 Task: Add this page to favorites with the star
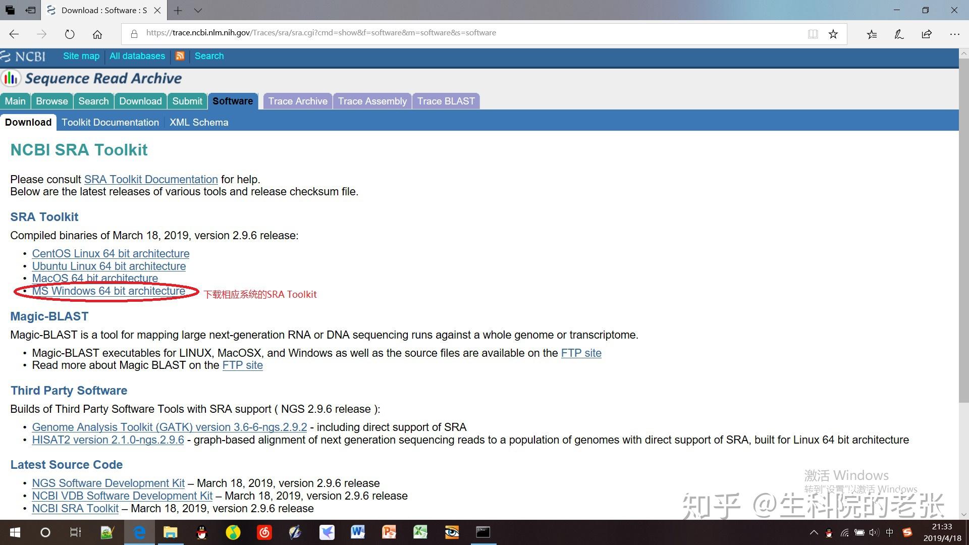[x=833, y=33]
